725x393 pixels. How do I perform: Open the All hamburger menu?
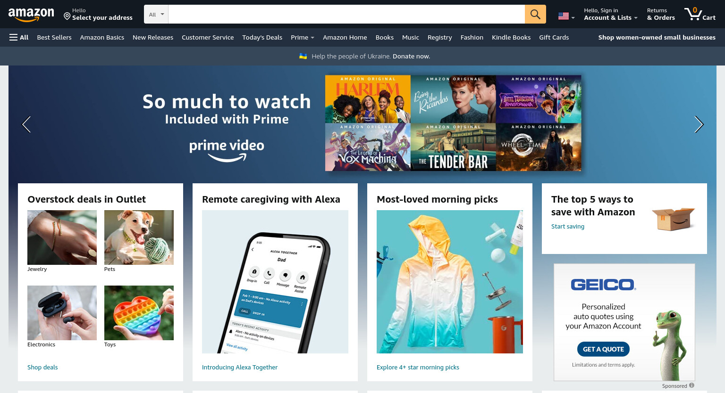coord(19,37)
